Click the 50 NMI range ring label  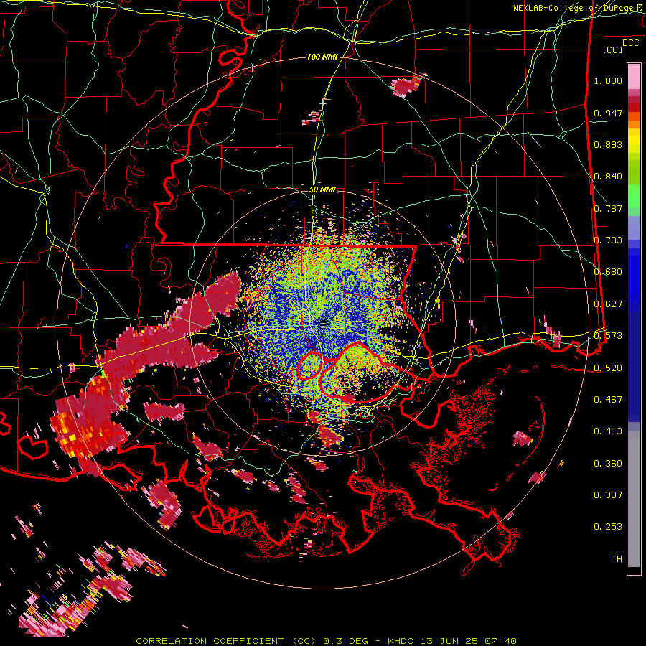point(322,190)
